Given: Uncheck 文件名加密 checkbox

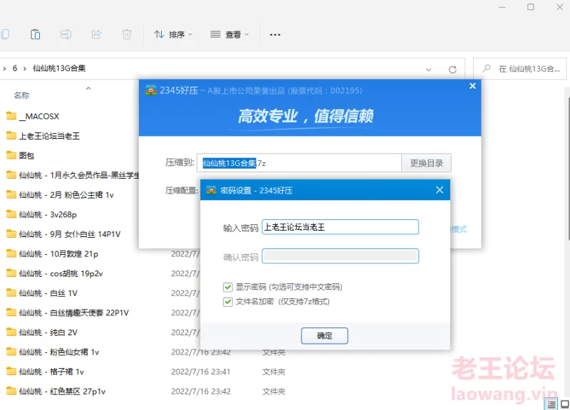Looking at the screenshot, I should point(228,302).
